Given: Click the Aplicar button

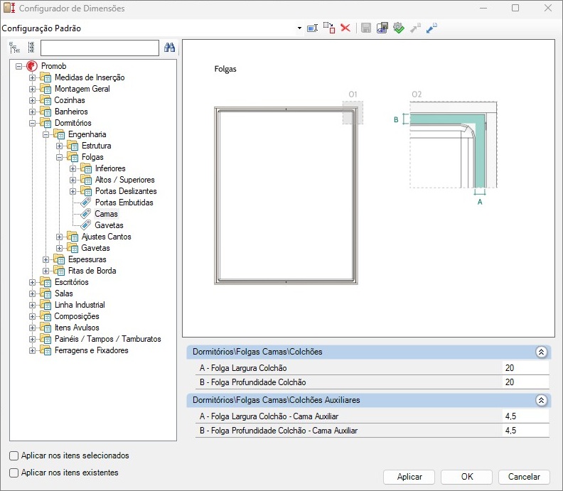Looking at the screenshot, I should click(x=409, y=477).
